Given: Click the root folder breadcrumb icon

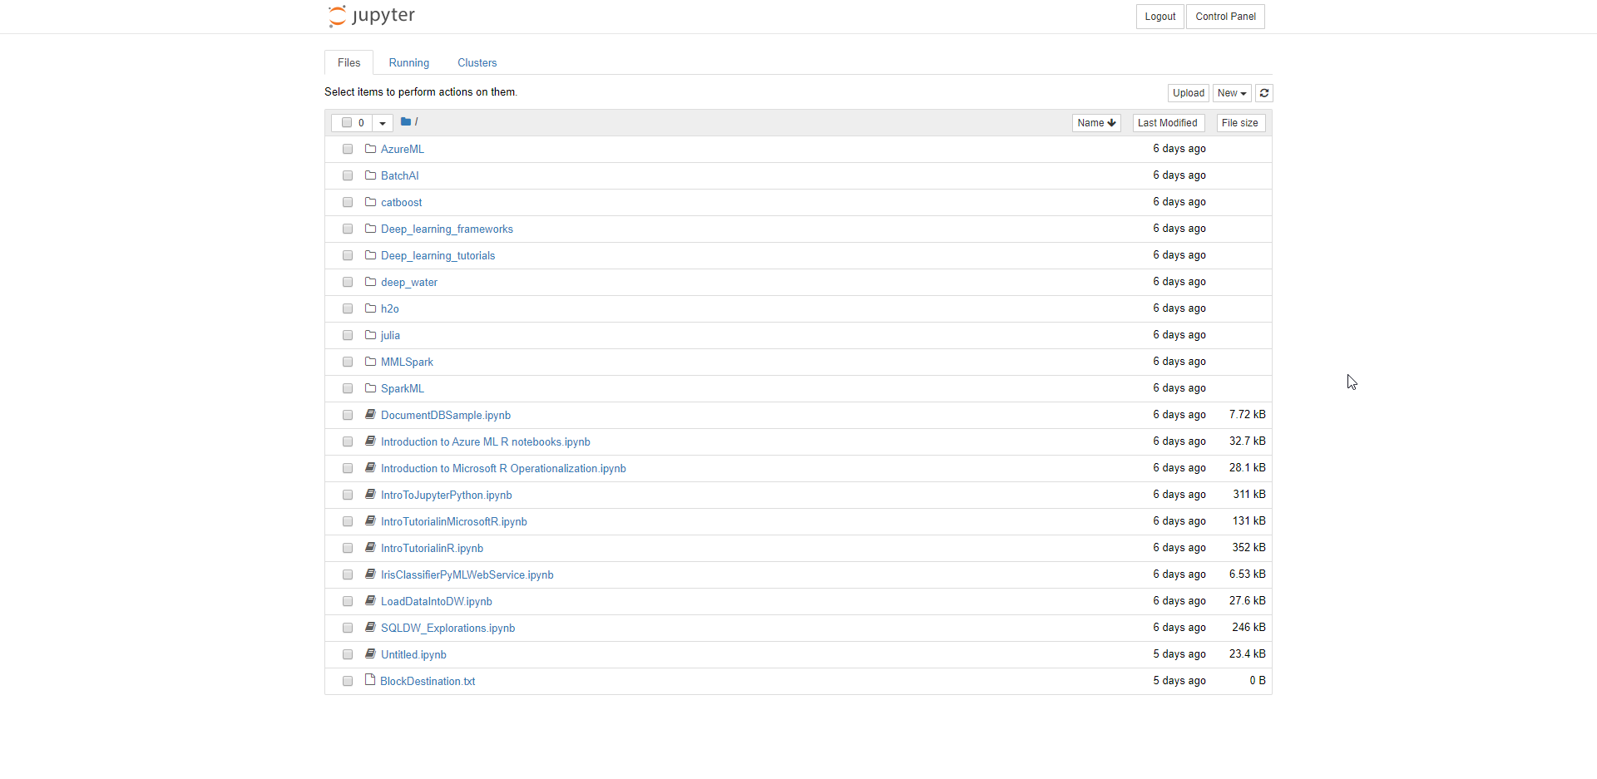Looking at the screenshot, I should pos(406,121).
